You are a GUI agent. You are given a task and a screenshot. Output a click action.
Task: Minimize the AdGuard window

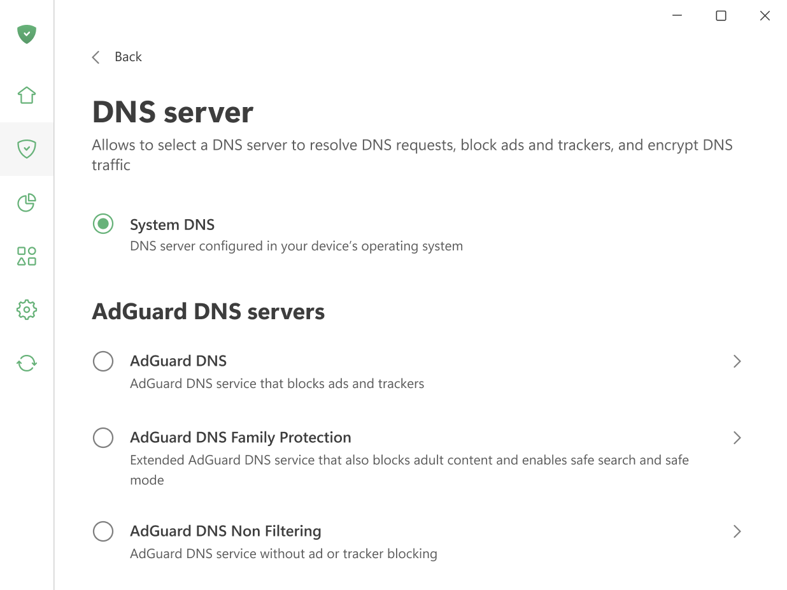click(677, 15)
